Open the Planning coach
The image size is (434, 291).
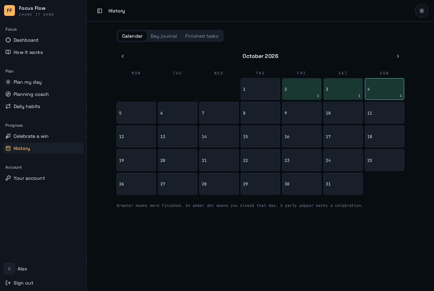click(x=43, y=94)
